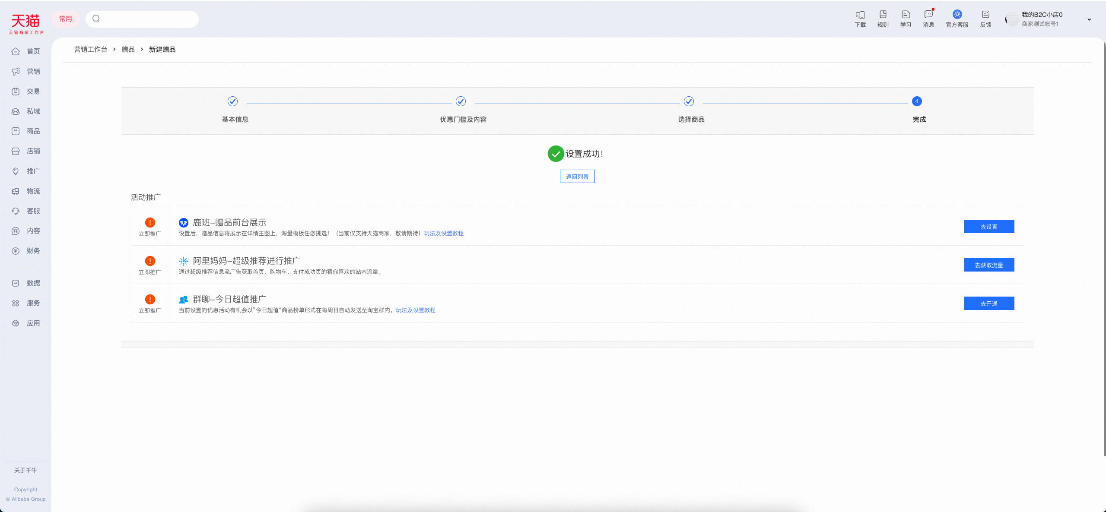Image resolution: width=1106 pixels, height=512 pixels.
Task: Contact 官方客服 via its icon
Action: (957, 14)
